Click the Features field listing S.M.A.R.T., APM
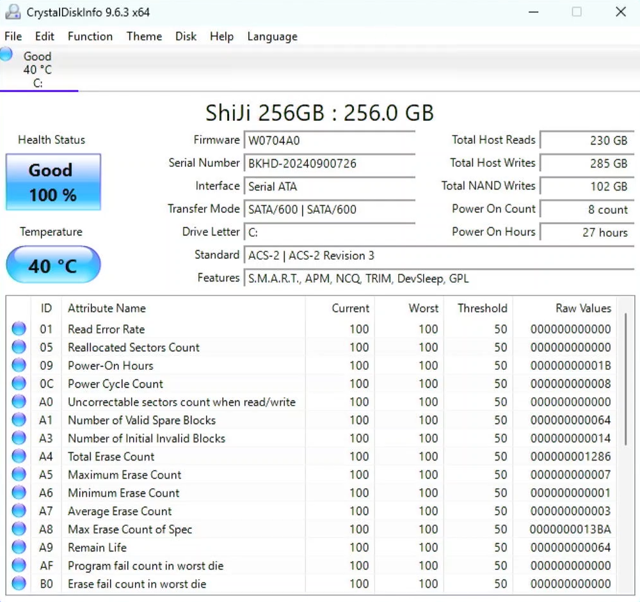 click(x=439, y=278)
